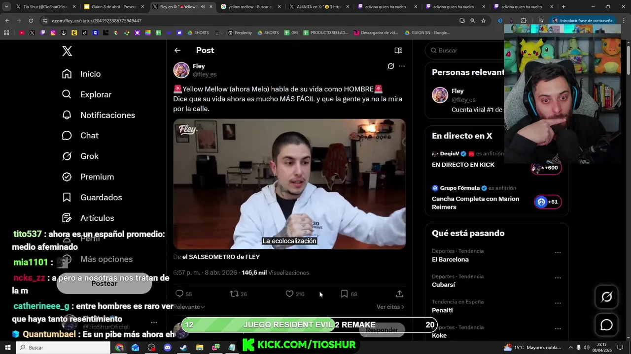The width and height of the screenshot is (631, 354).
Task: Open the Cubarsí trend
Action: [443, 285]
